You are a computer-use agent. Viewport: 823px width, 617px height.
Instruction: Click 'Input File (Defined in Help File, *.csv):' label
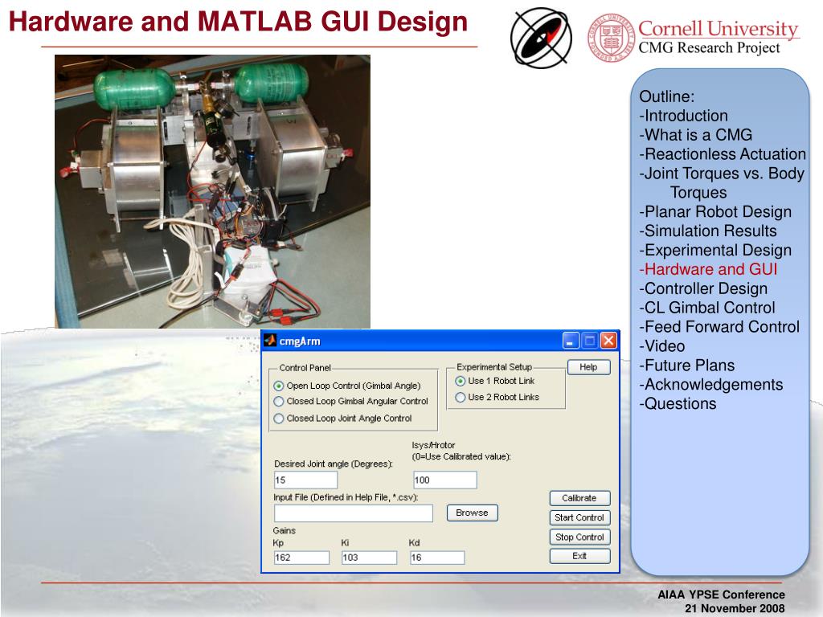[x=346, y=497]
